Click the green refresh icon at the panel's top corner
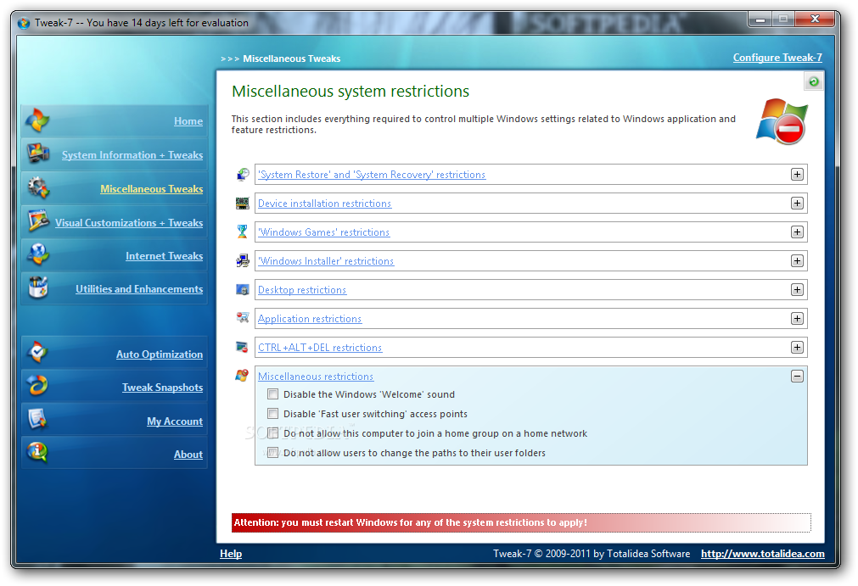This screenshot has width=858, height=586. [x=814, y=81]
